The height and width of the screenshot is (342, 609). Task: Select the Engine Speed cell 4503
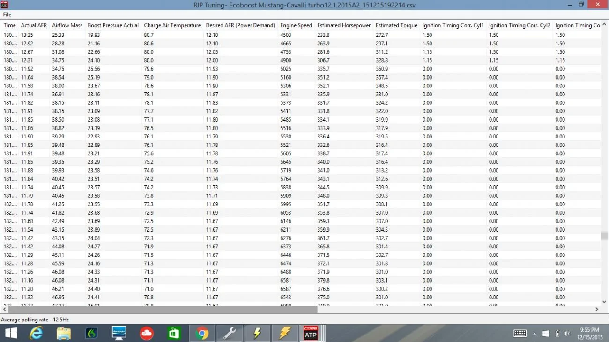pos(286,35)
